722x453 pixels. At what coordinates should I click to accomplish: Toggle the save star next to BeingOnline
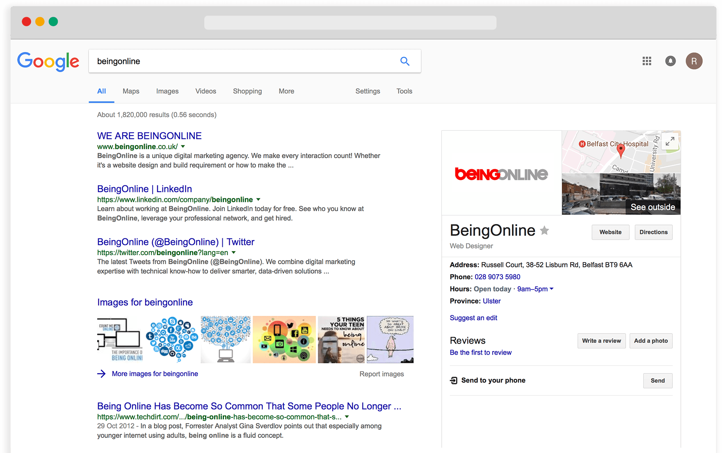(x=544, y=231)
